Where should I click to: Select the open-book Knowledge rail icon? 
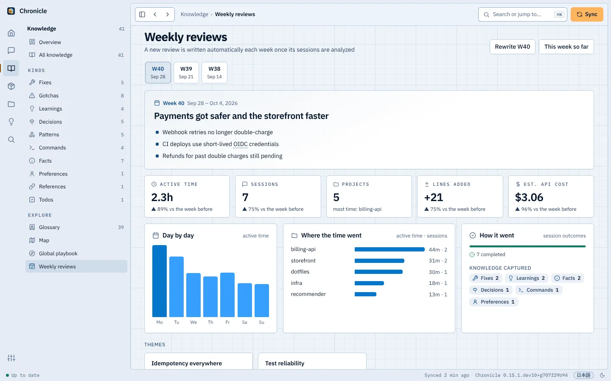pos(11,68)
